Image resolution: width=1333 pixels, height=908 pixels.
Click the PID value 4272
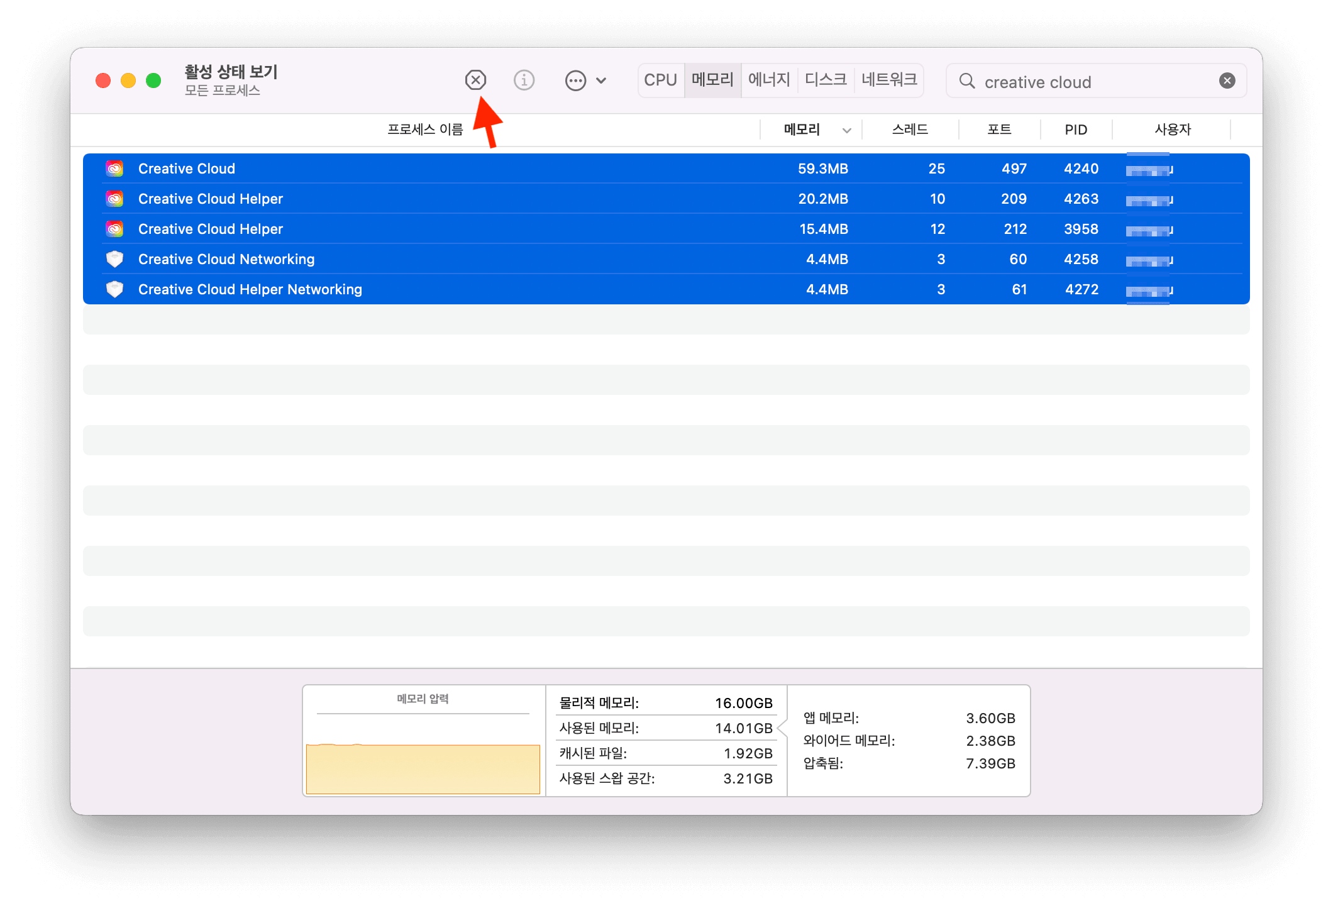coord(1081,289)
